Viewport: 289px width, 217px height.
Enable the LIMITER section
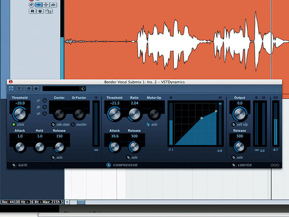[x=233, y=165]
